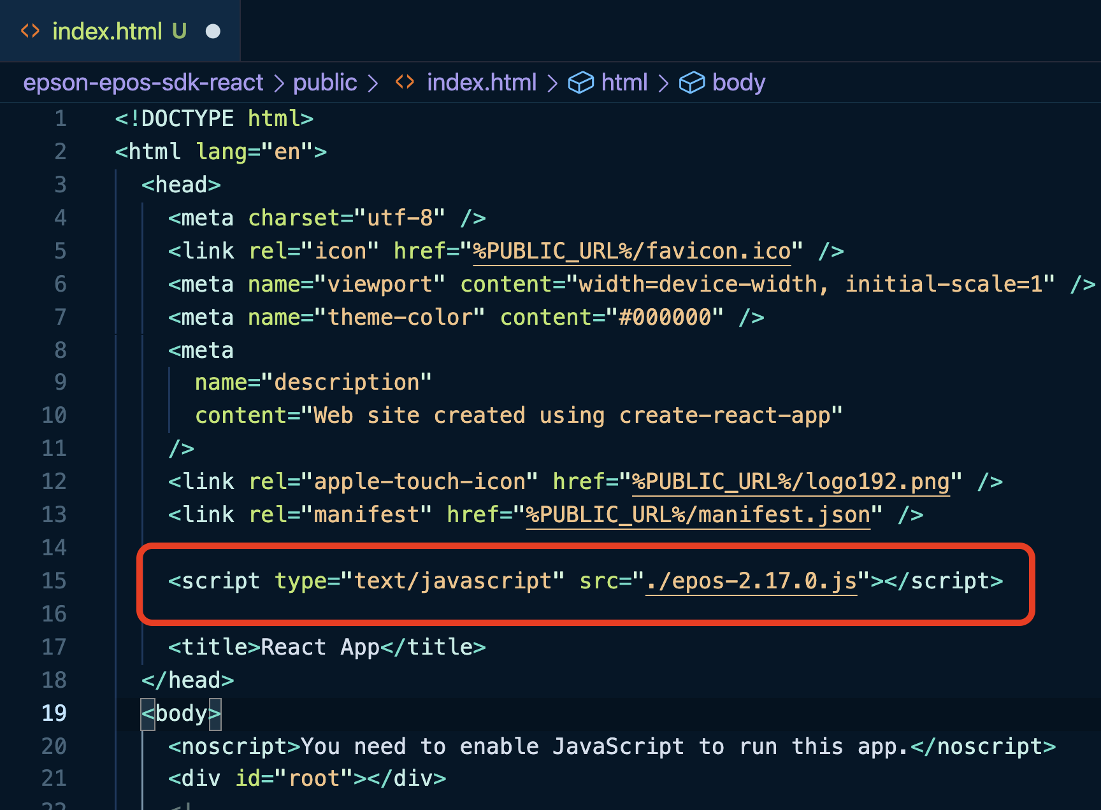Open index.html breadcrumb item
The image size is (1101, 810).
[482, 82]
